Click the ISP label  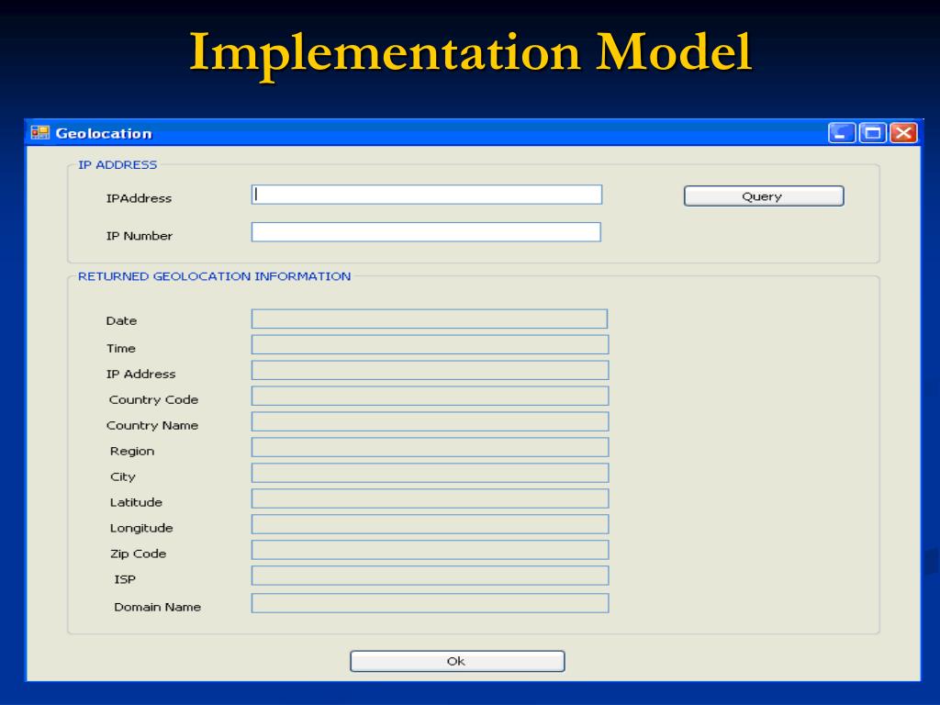(125, 580)
